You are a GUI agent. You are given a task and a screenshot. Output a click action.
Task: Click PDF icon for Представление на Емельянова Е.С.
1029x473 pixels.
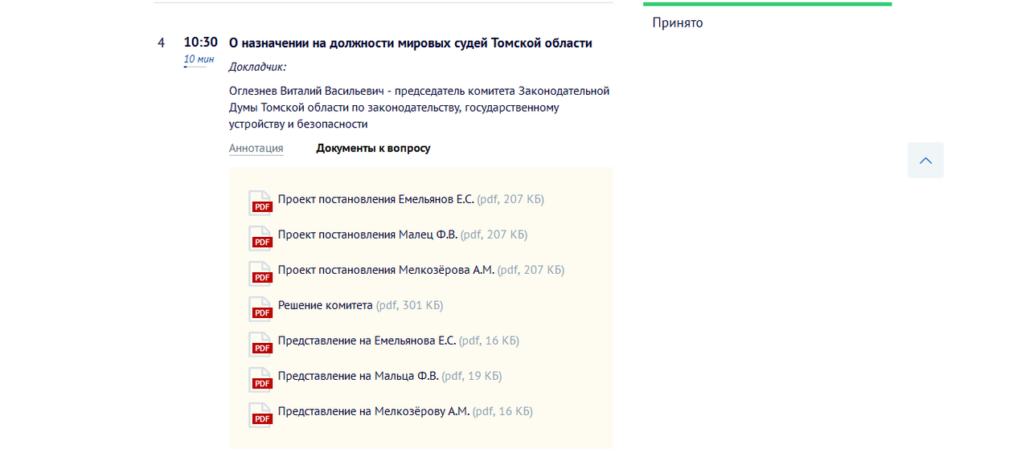click(x=260, y=344)
